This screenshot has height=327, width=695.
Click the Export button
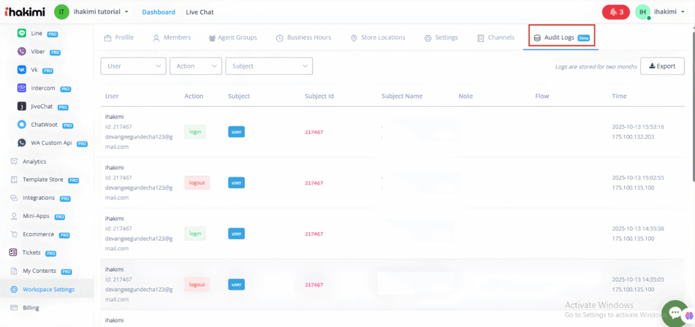pos(662,66)
